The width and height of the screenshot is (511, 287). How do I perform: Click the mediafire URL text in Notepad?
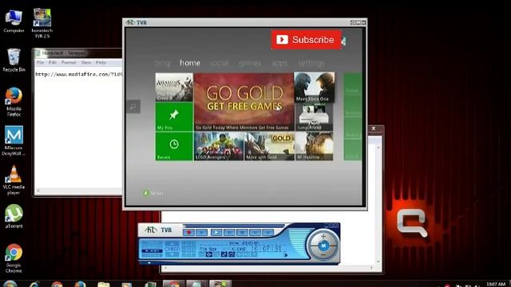pyautogui.click(x=79, y=74)
